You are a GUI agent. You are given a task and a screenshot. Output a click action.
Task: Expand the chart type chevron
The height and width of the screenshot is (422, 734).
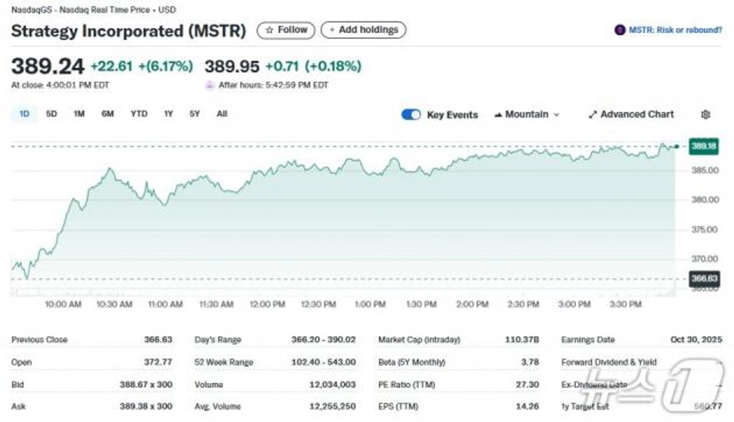click(557, 114)
